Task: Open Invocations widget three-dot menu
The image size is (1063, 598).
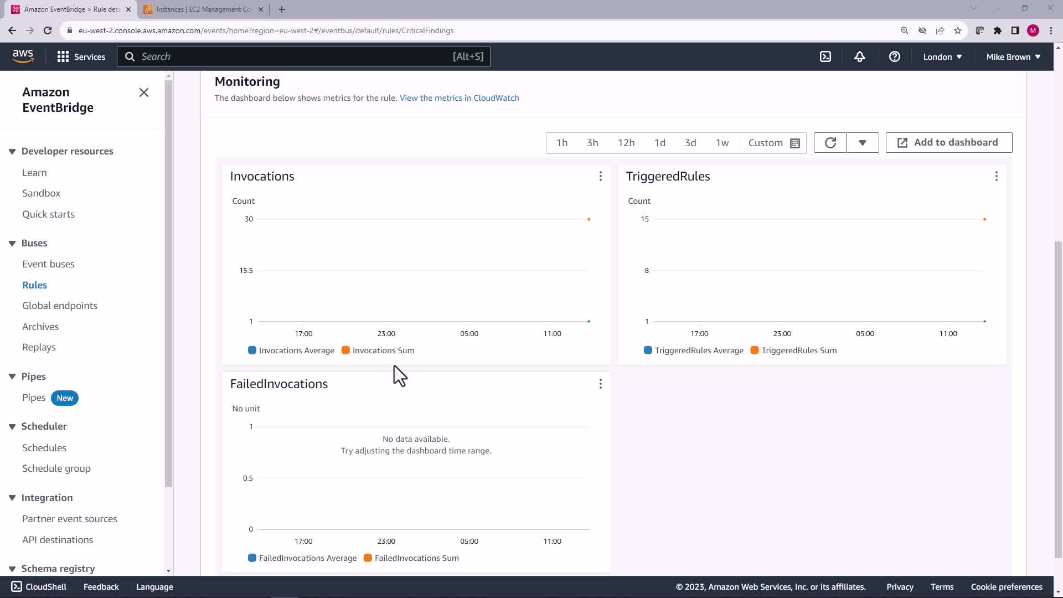Action: point(600,176)
